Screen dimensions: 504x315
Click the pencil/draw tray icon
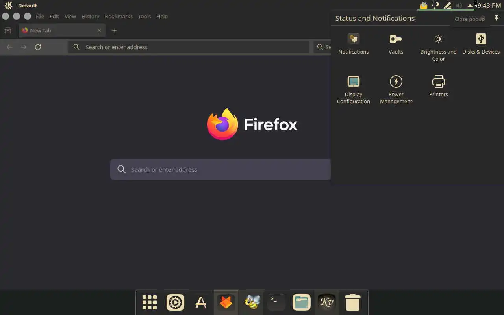(x=447, y=6)
